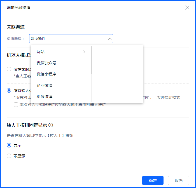
Task: Tick the 本次对话 客服接待过的客人 checkbox
Action: point(16,105)
